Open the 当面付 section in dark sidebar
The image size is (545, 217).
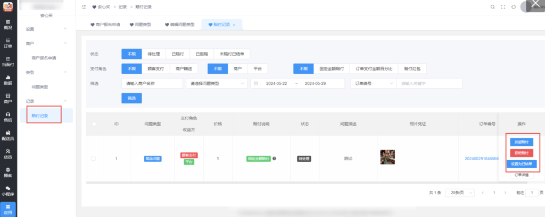click(x=8, y=62)
